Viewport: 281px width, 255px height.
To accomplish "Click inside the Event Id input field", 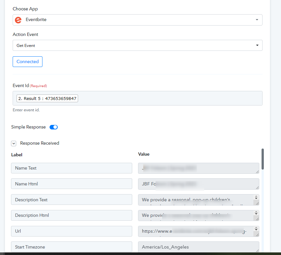I will tap(137, 98).
